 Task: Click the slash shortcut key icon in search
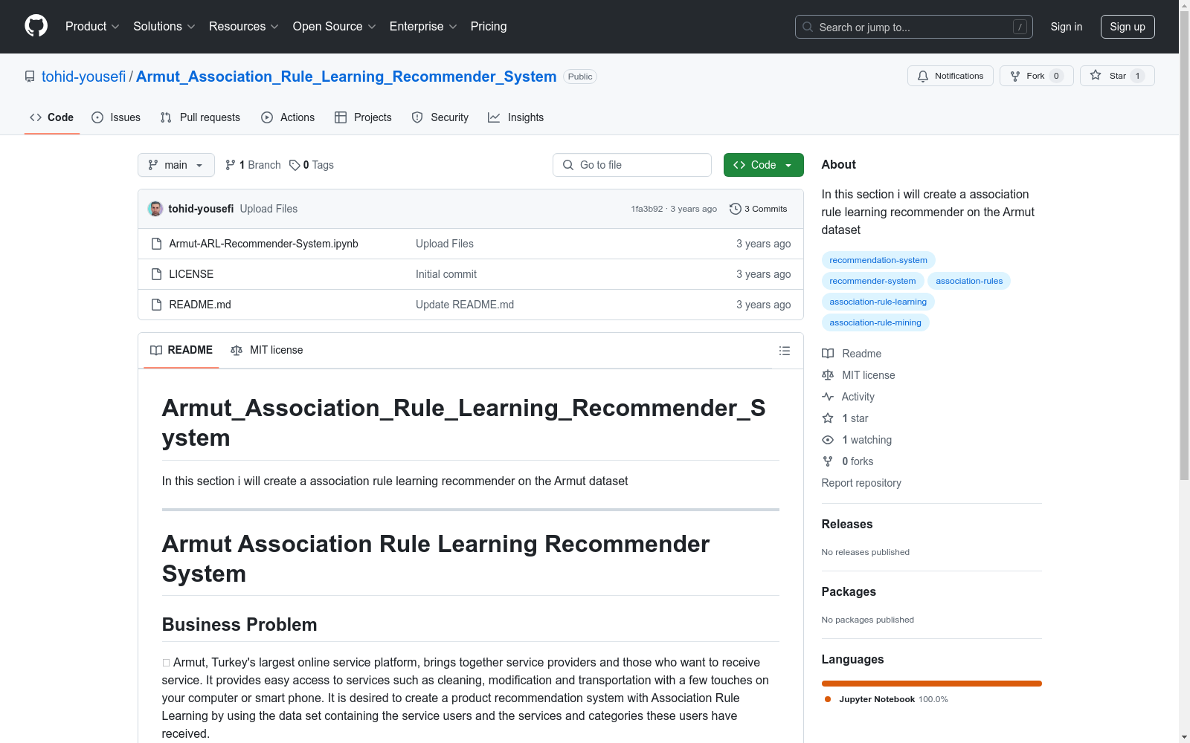point(1020,27)
